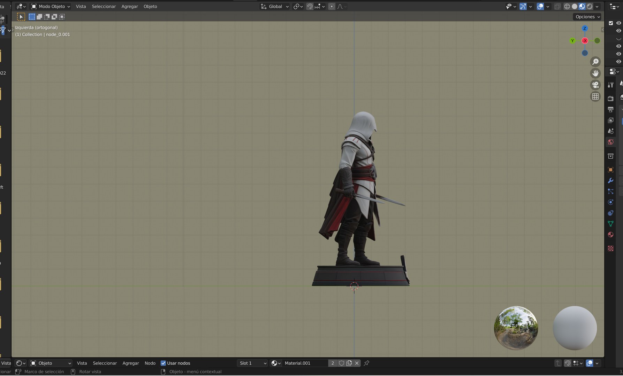Toggle the snap magnet in the viewport header

tap(310, 7)
